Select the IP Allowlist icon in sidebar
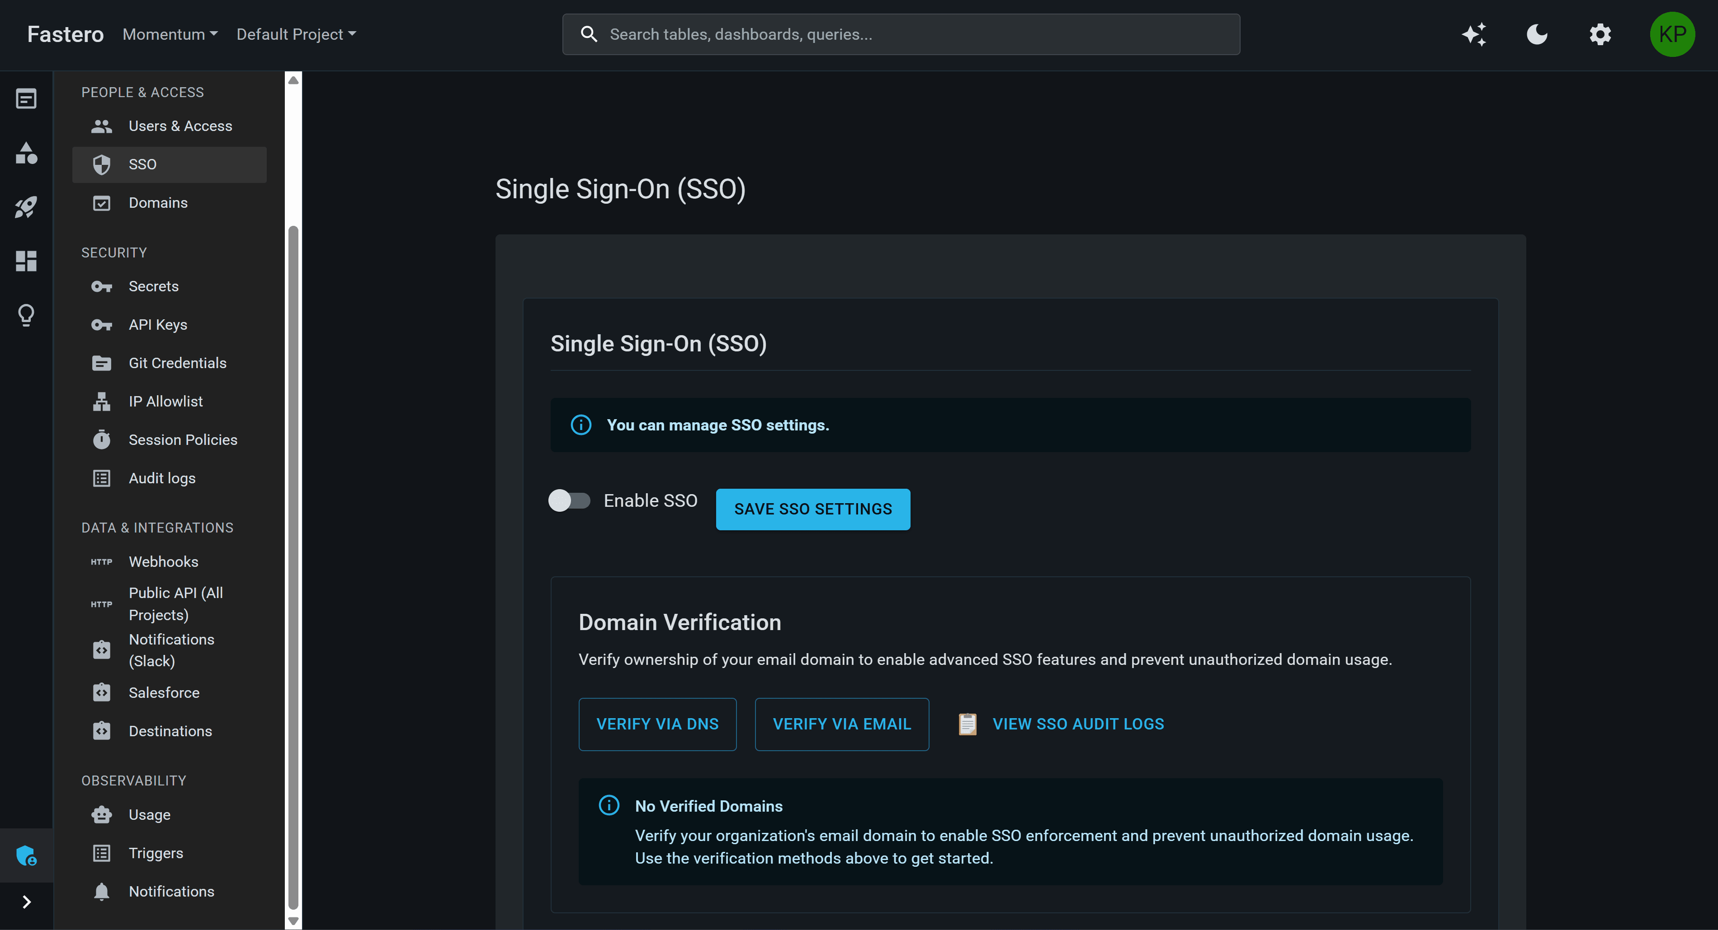 click(101, 401)
